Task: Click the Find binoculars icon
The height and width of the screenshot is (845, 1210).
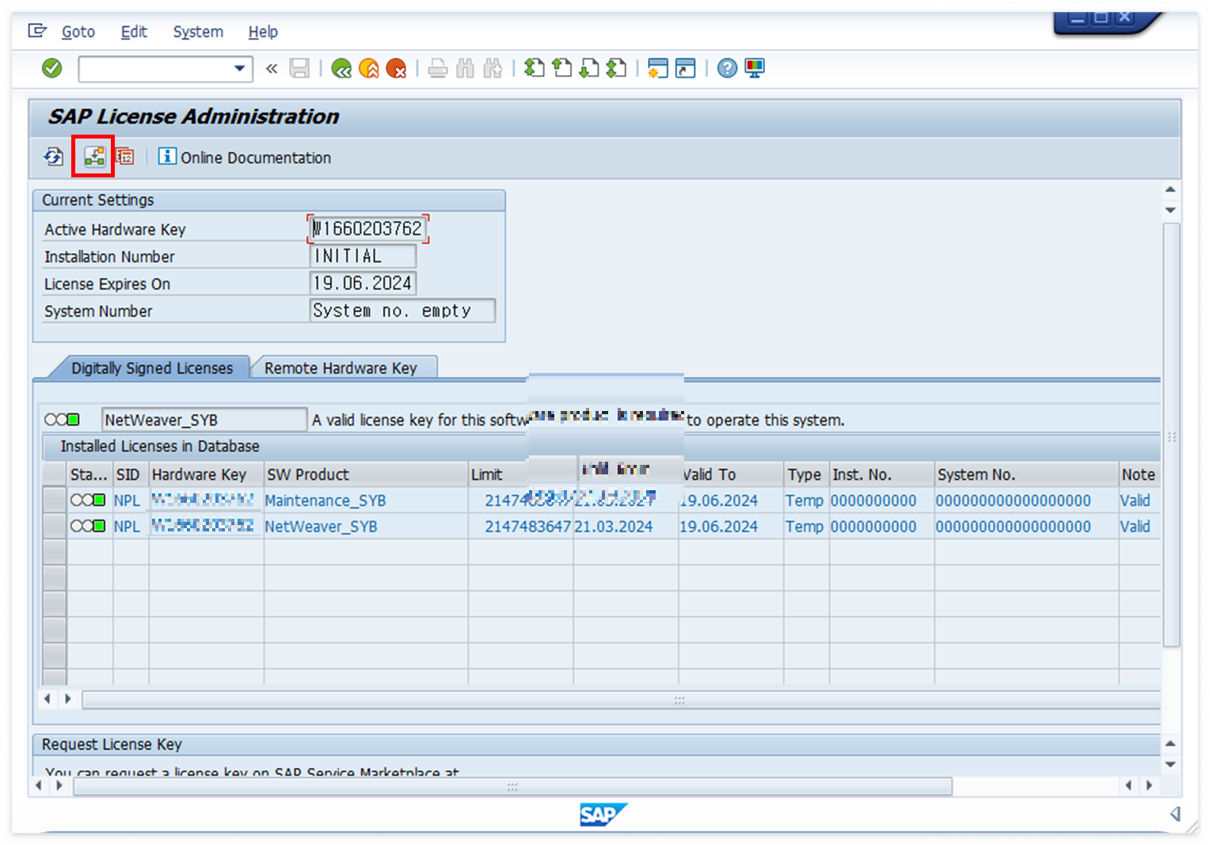Action: pyautogui.click(x=466, y=69)
